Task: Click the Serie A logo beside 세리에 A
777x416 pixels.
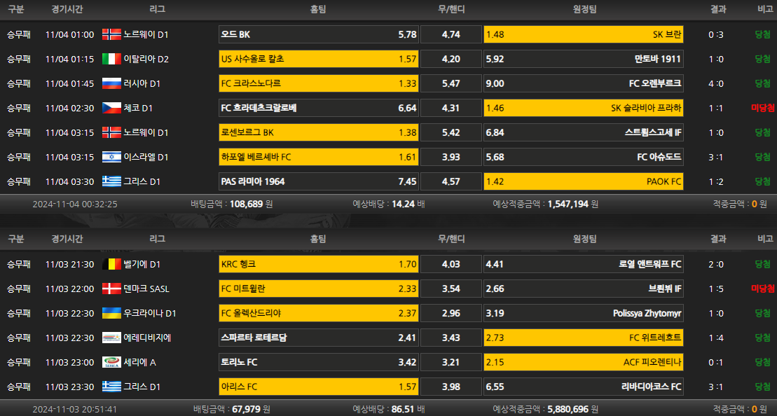Action: click(x=111, y=362)
